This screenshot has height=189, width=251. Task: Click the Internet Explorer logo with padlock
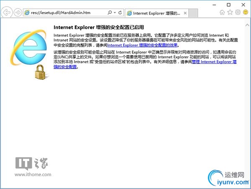[x=29, y=54]
